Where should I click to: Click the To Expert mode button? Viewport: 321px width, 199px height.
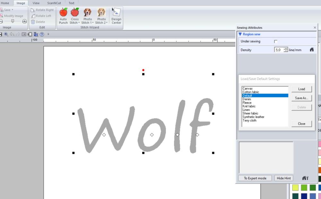coord(255,178)
